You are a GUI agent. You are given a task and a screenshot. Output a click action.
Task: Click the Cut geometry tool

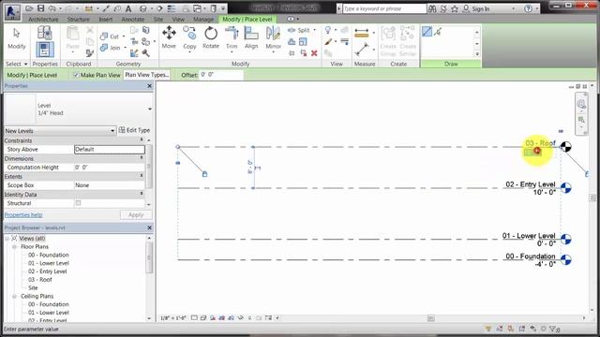[x=110, y=37]
